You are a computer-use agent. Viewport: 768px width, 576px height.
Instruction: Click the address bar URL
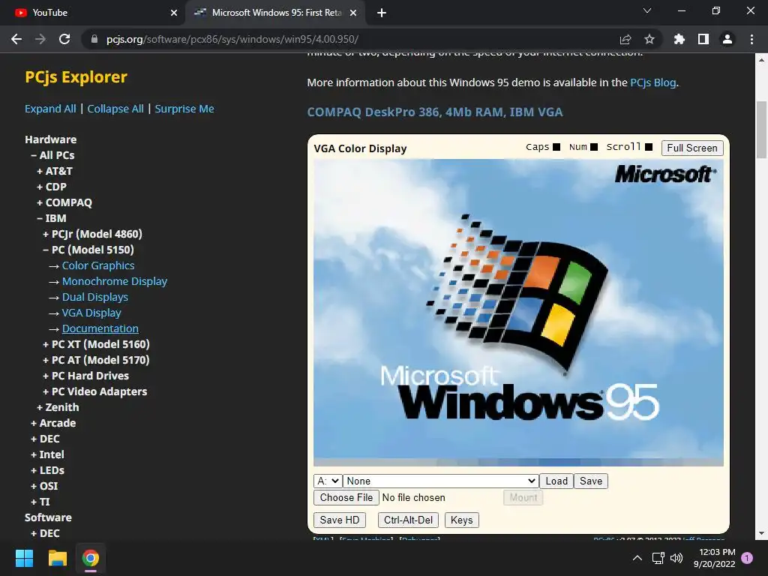pyautogui.click(x=232, y=39)
